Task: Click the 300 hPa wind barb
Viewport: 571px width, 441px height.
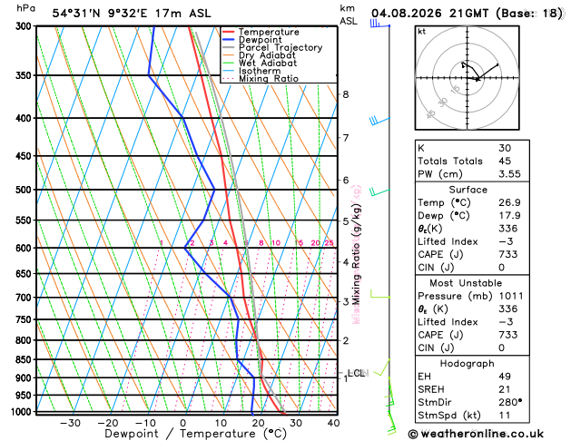Action: [x=379, y=24]
